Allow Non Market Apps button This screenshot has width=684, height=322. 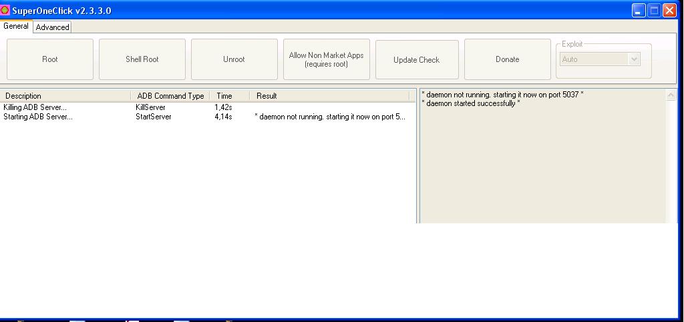326,59
